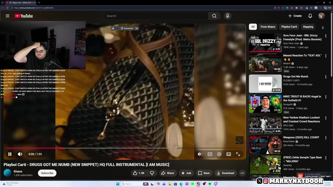Open Microsoft Edge from the taskbar
Viewport: 333px width, 187px height.
181,184
